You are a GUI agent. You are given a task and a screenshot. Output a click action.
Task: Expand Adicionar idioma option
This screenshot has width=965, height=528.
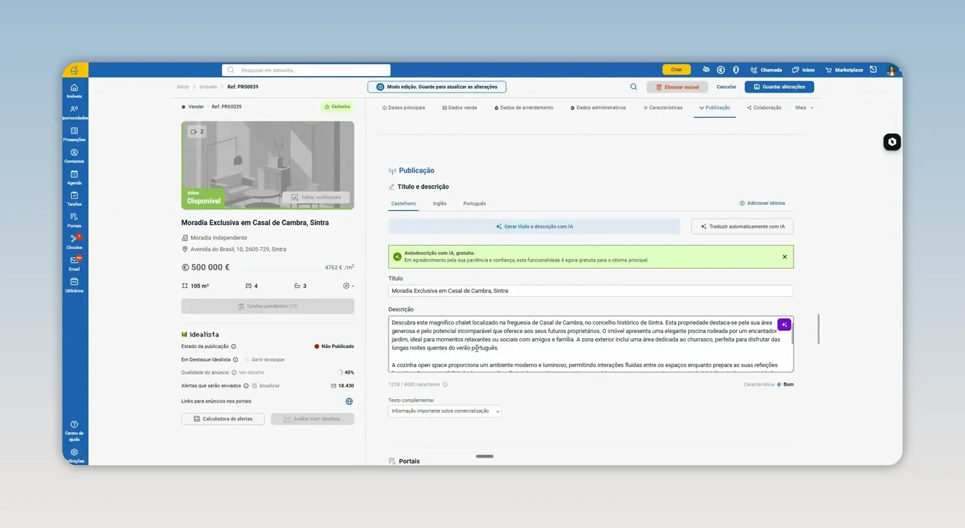(762, 203)
